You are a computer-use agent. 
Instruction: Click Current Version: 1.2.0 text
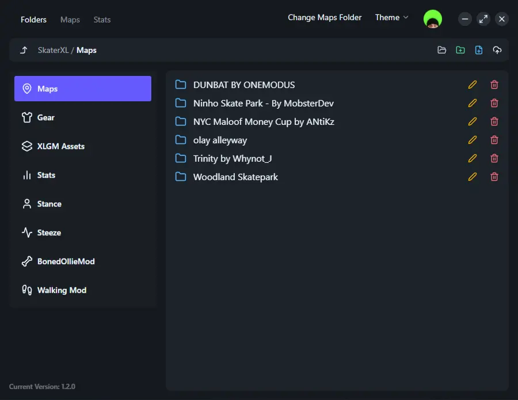(42, 386)
